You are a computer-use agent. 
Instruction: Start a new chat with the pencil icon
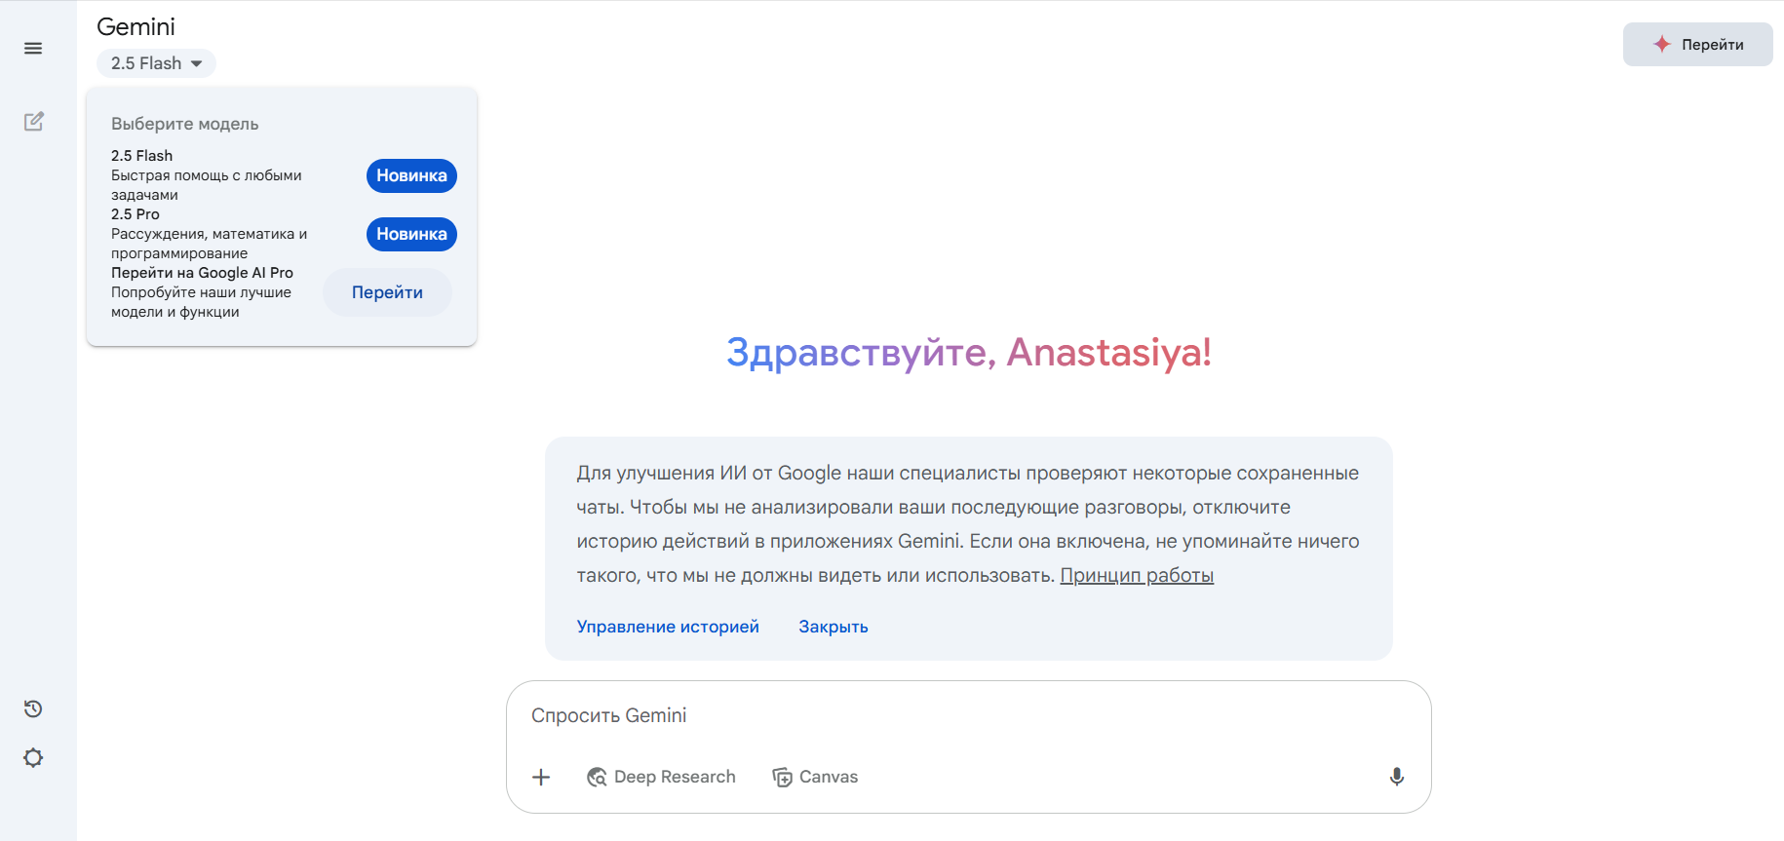(x=34, y=122)
